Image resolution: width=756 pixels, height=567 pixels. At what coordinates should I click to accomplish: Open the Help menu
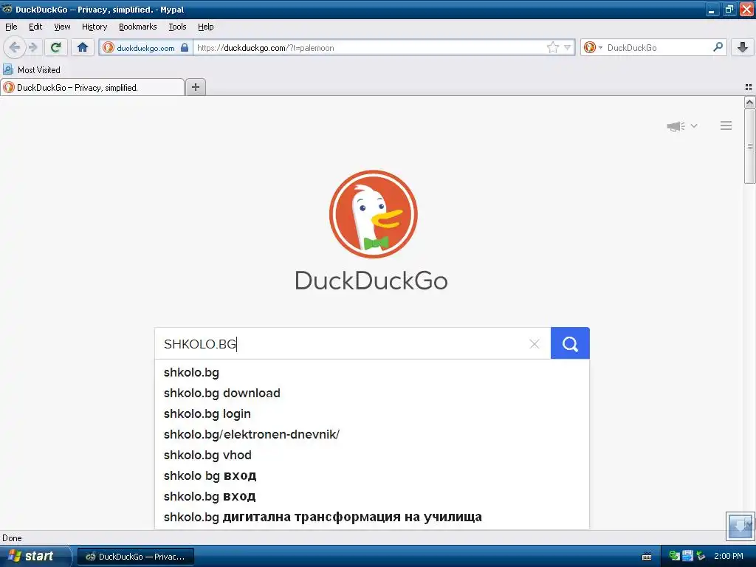[205, 27]
